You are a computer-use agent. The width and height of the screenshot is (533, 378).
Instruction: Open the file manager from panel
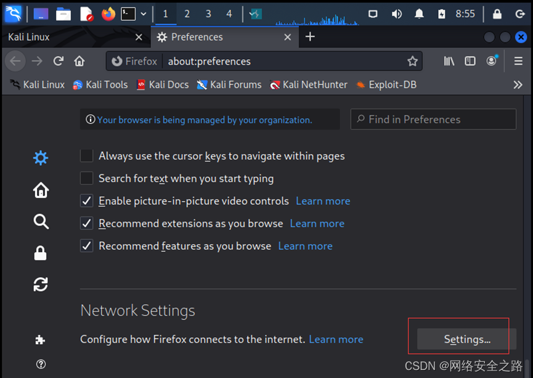tap(63, 14)
